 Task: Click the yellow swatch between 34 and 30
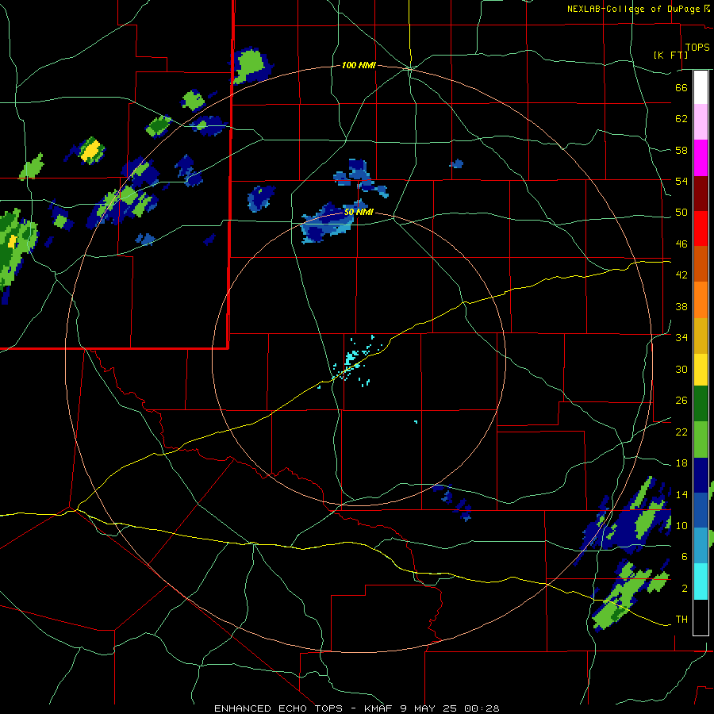[701, 370]
